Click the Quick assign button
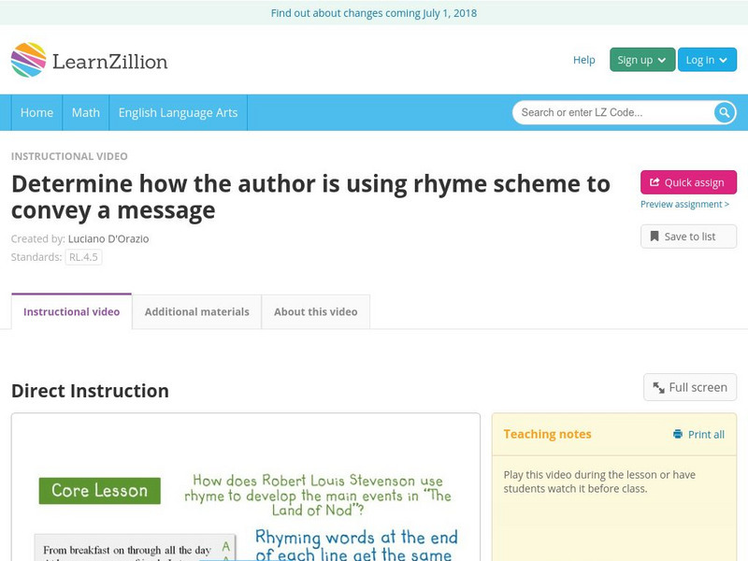748x561 pixels. pyautogui.click(x=688, y=182)
